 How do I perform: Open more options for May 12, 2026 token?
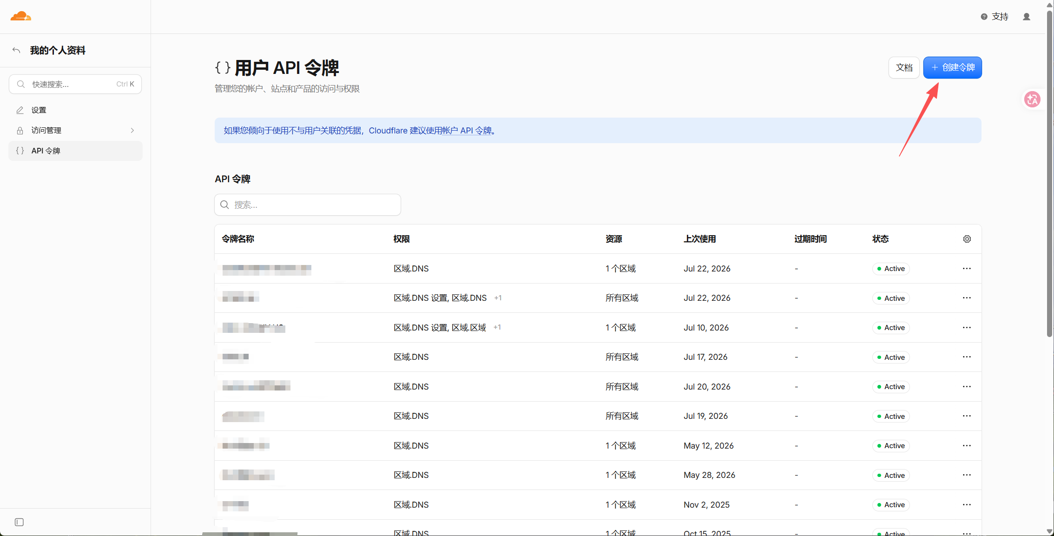(x=967, y=446)
